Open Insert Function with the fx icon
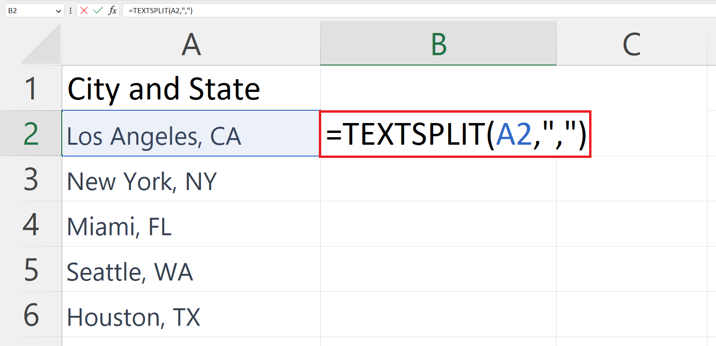Viewport: 716px width, 346px height. pyautogui.click(x=111, y=10)
